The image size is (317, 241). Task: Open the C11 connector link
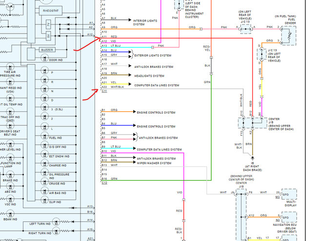(x=104, y=91)
